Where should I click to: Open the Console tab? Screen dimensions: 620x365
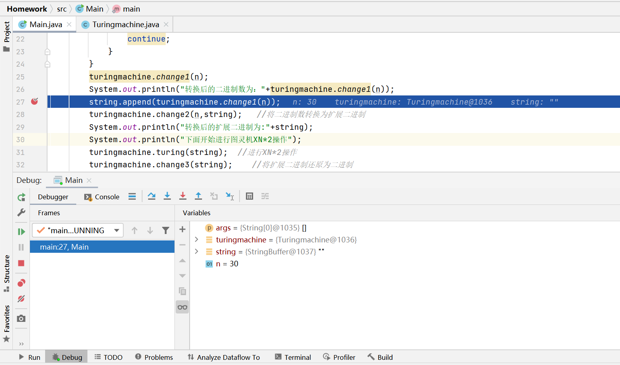tap(102, 197)
